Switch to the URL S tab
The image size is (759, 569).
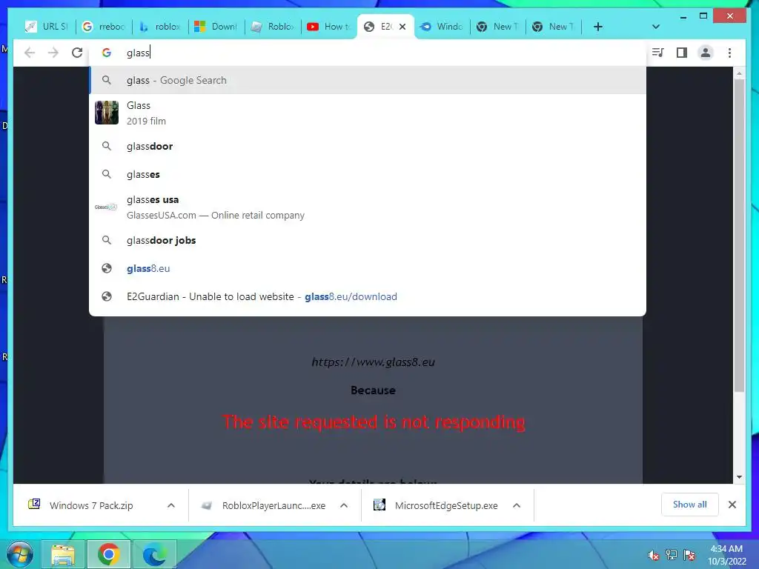47,27
